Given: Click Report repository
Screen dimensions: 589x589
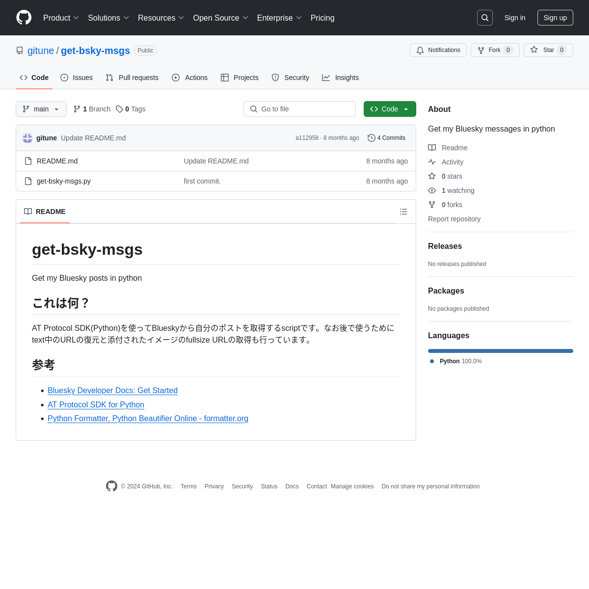Looking at the screenshot, I should pyautogui.click(x=454, y=219).
